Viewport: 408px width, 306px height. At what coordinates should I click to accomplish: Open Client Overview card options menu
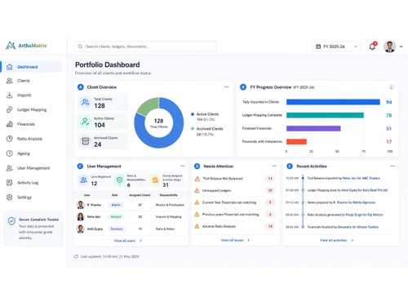coord(227,87)
